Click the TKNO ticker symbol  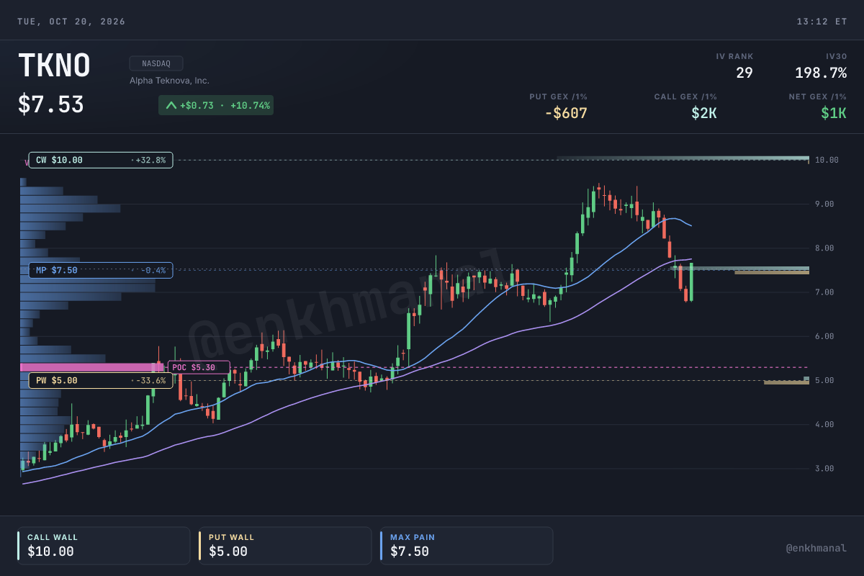tap(54, 66)
